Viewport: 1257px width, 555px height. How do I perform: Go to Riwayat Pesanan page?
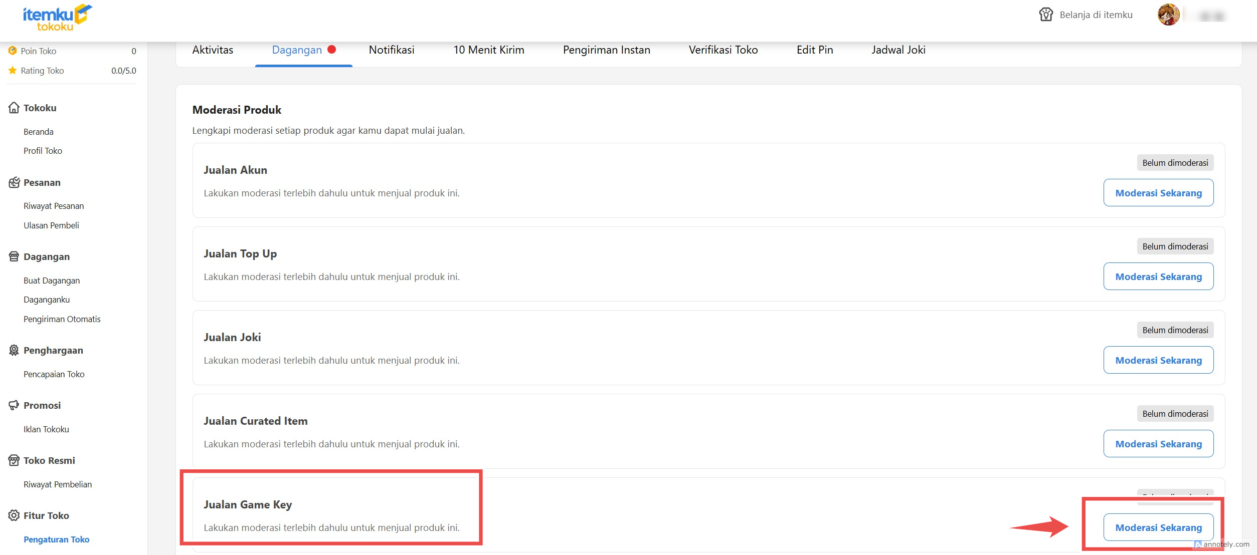click(x=54, y=206)
